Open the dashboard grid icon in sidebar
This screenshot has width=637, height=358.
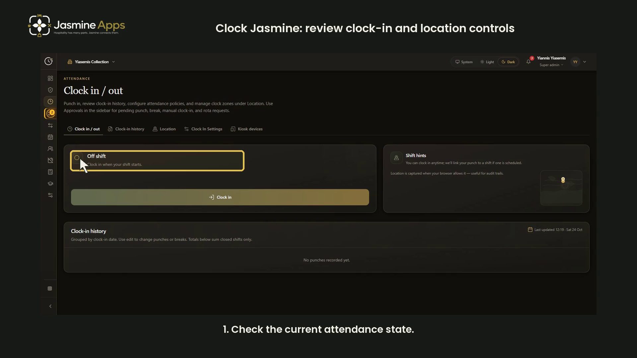click(x=50, y=78)
